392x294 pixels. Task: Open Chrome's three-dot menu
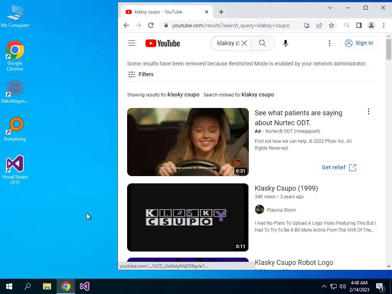point(384,25)
